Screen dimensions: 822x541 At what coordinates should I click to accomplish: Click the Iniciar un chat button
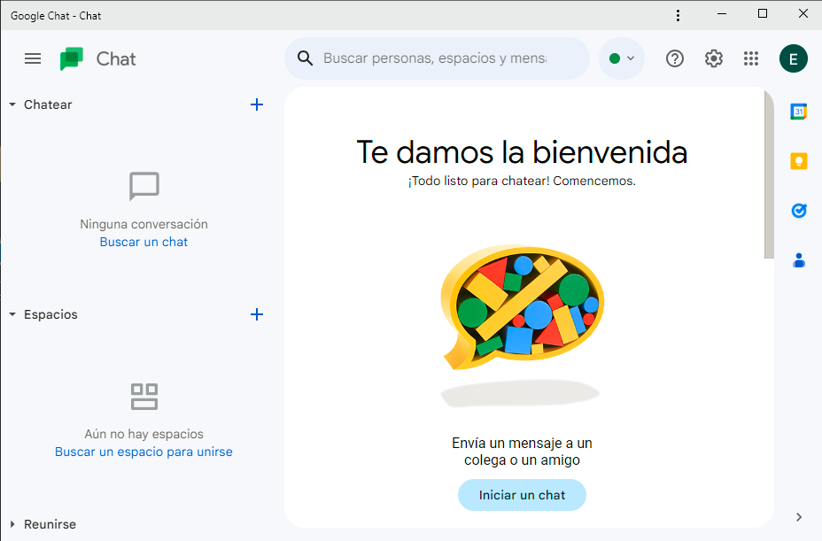pos(522,495)
